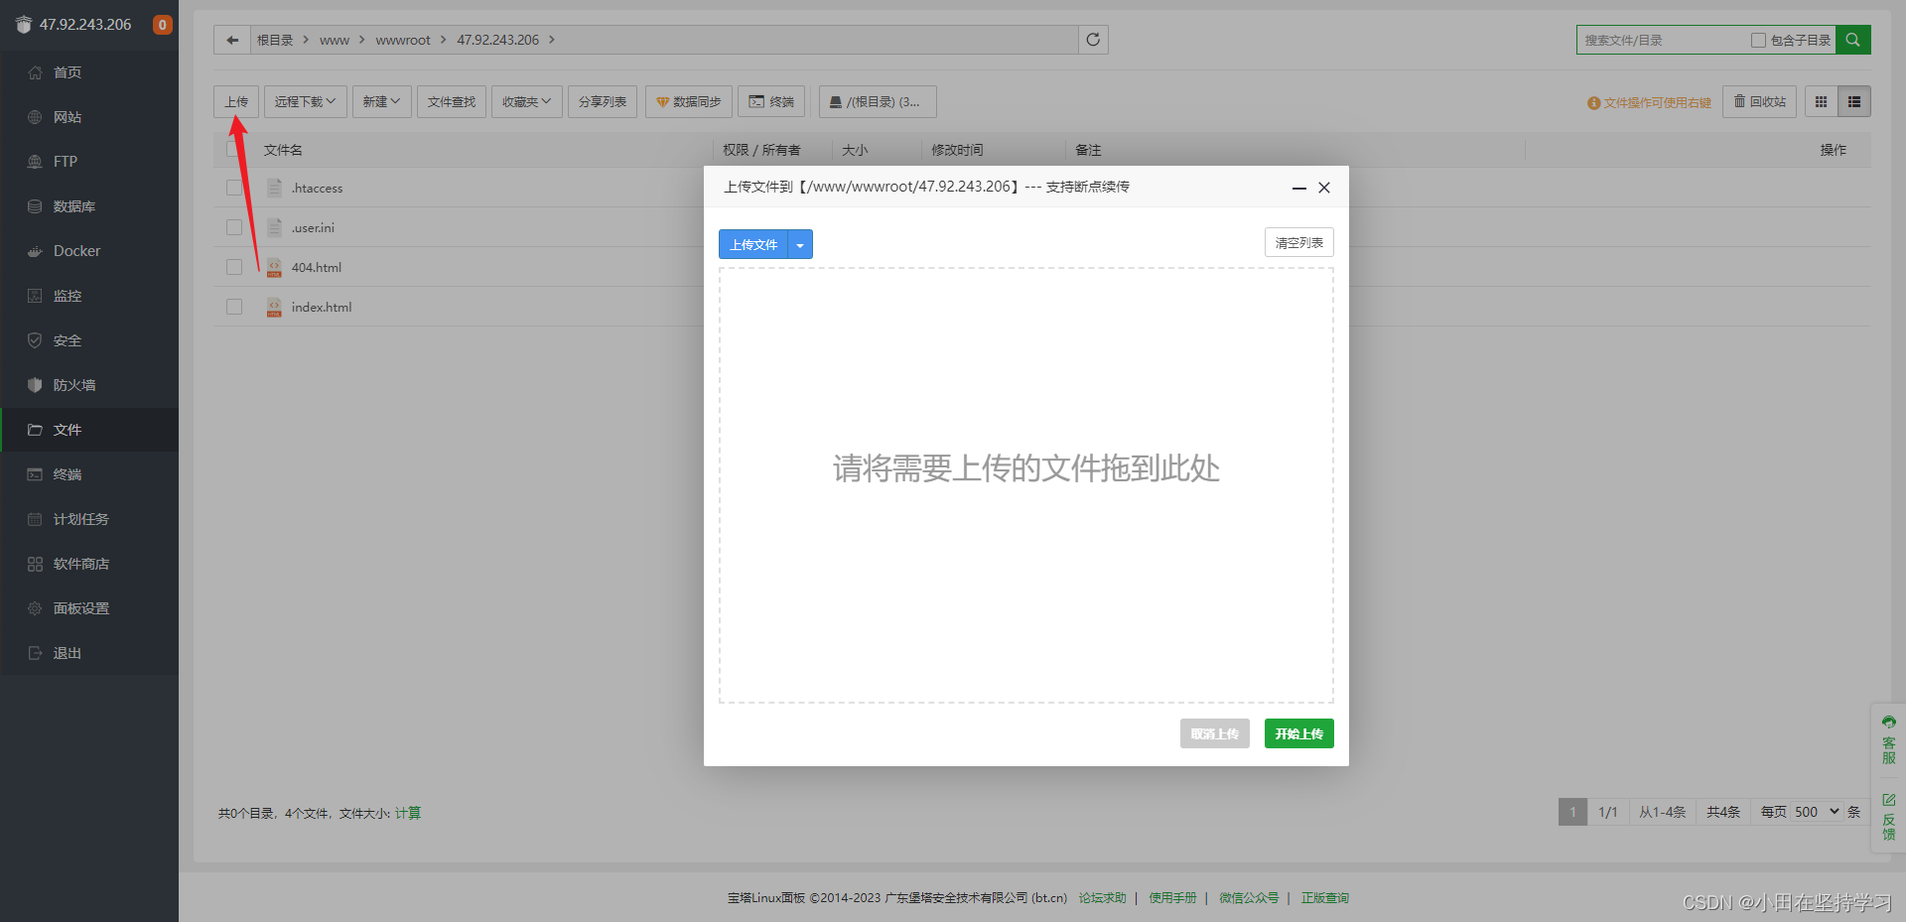Open the 终端 terminal icon in sidebar
The width and height of the screenshot is (1906, 922).
tap(35, 474)
